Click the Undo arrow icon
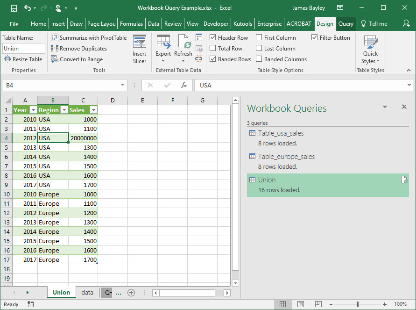 point(28,8)
